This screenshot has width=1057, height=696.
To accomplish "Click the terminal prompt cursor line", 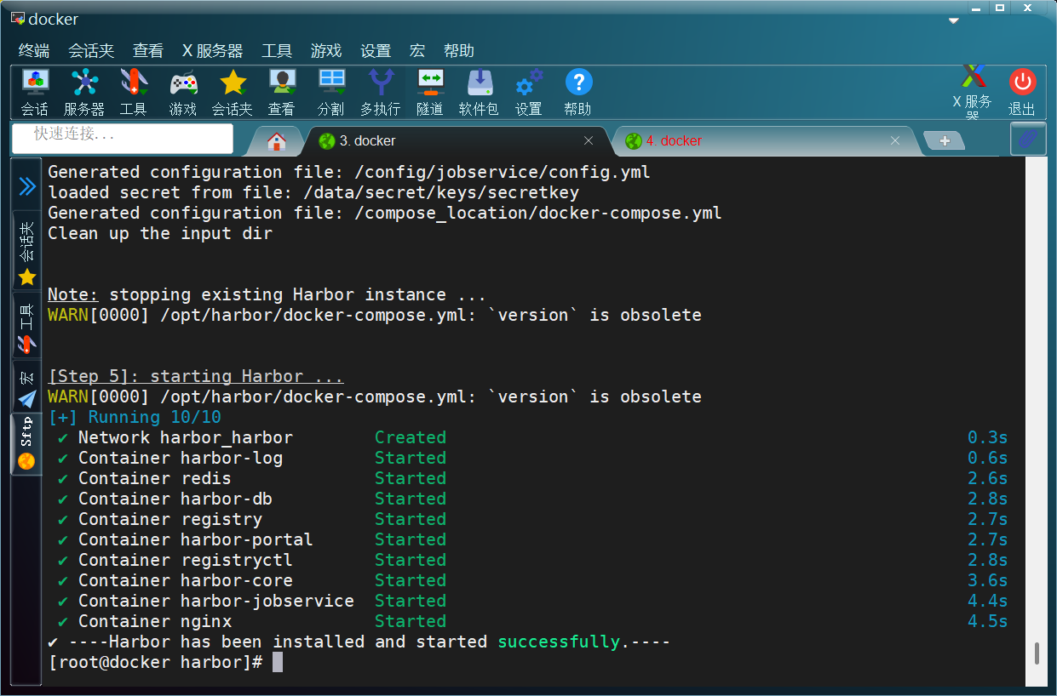I will (x=165, y=662).
